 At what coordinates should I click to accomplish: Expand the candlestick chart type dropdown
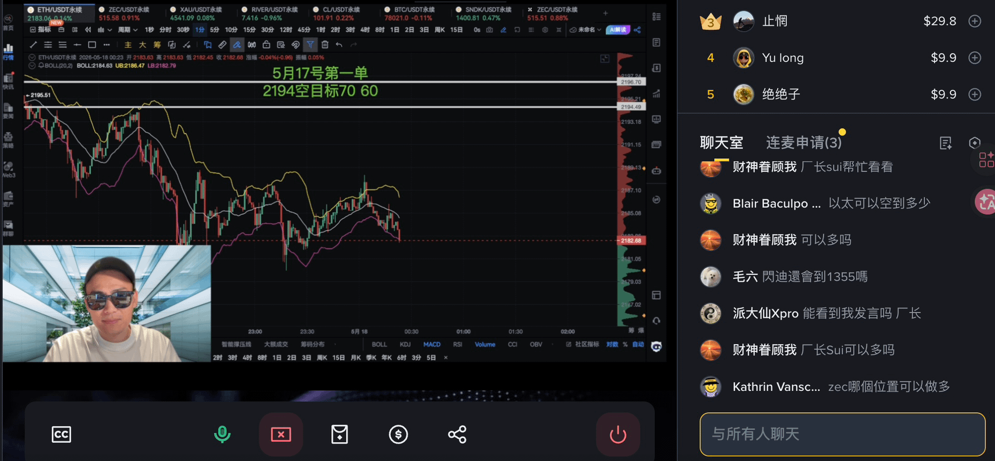click(105, 30)
